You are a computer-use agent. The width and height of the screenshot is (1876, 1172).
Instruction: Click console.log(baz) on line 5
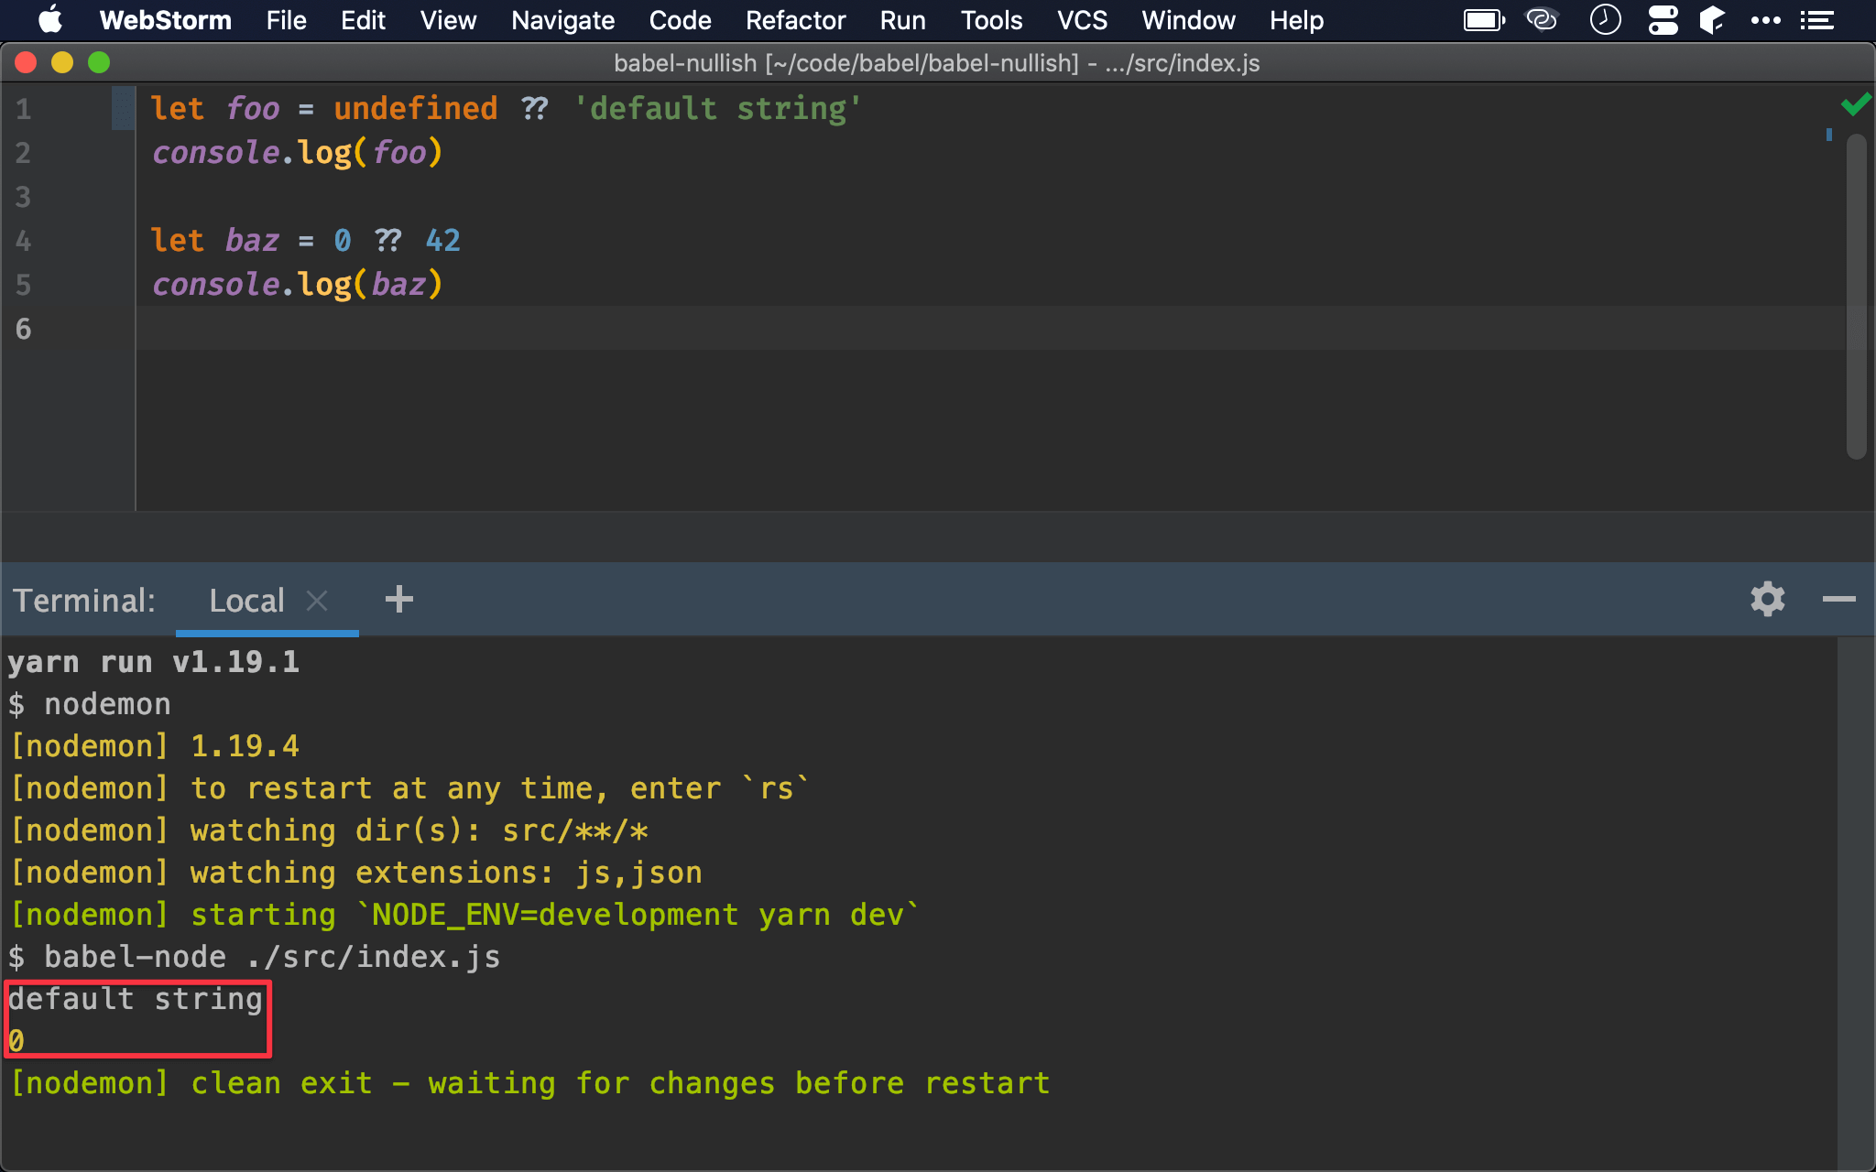click(297, 284)
